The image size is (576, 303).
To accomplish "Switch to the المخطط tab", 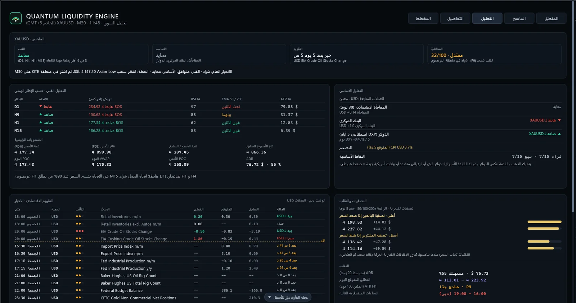I will click(x=423, y=18).
